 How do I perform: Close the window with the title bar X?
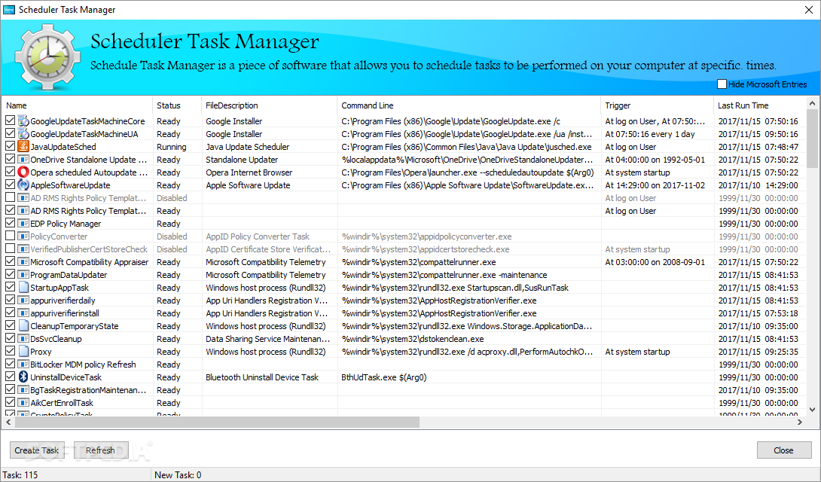pyautogui.click(x=808, y=10)
